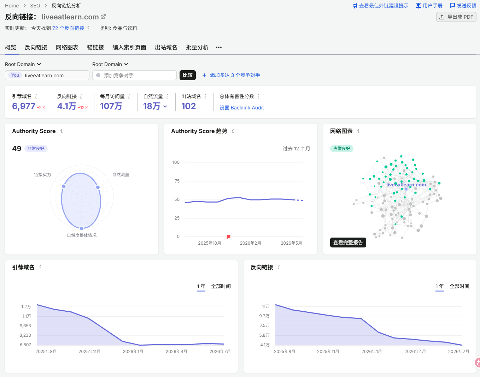This screenshot has height=377, width=480.
Task: Click info icon next to 自然流量 metric
Action: click(x=167, y=96)
